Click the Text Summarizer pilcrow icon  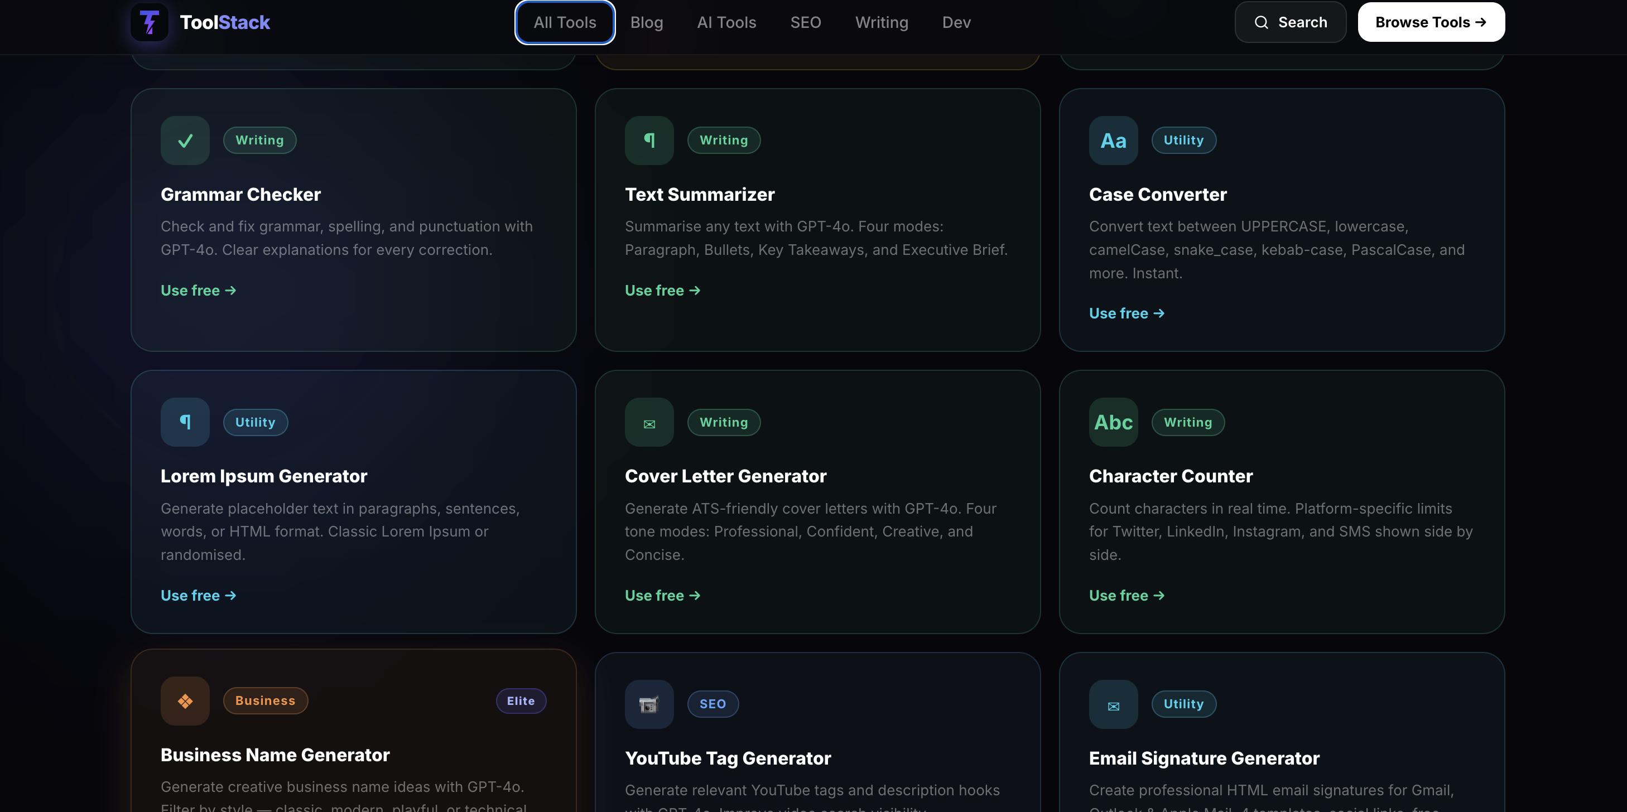[649, 140]
